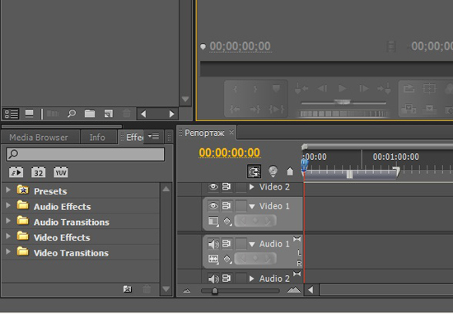Image resolution: width=453 pixels, height=314 pixels.
Task: Toggle Sync Lock on Audio 2
Action: coord(226,279)
